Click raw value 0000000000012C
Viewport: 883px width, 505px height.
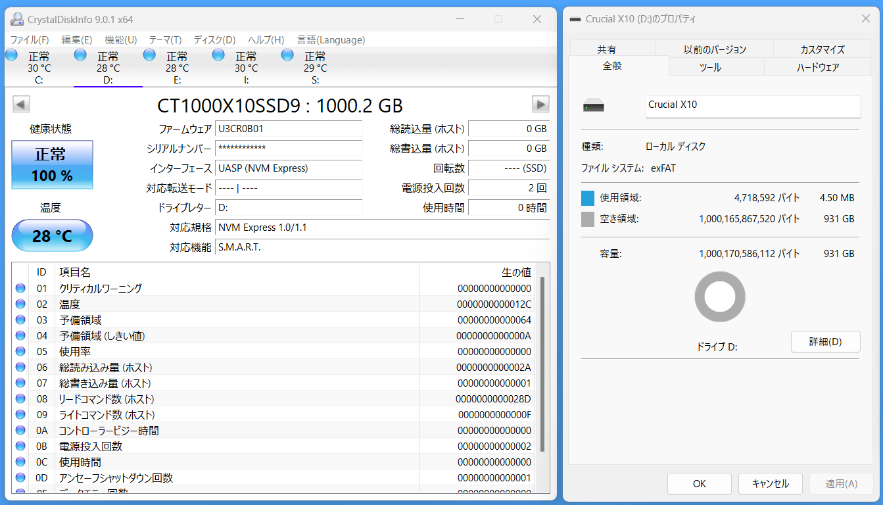(494, 304)
